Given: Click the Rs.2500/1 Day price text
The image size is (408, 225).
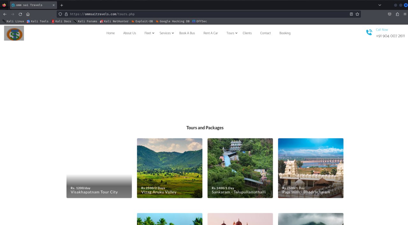Looking at the screenshot, I should coord(293,188).
